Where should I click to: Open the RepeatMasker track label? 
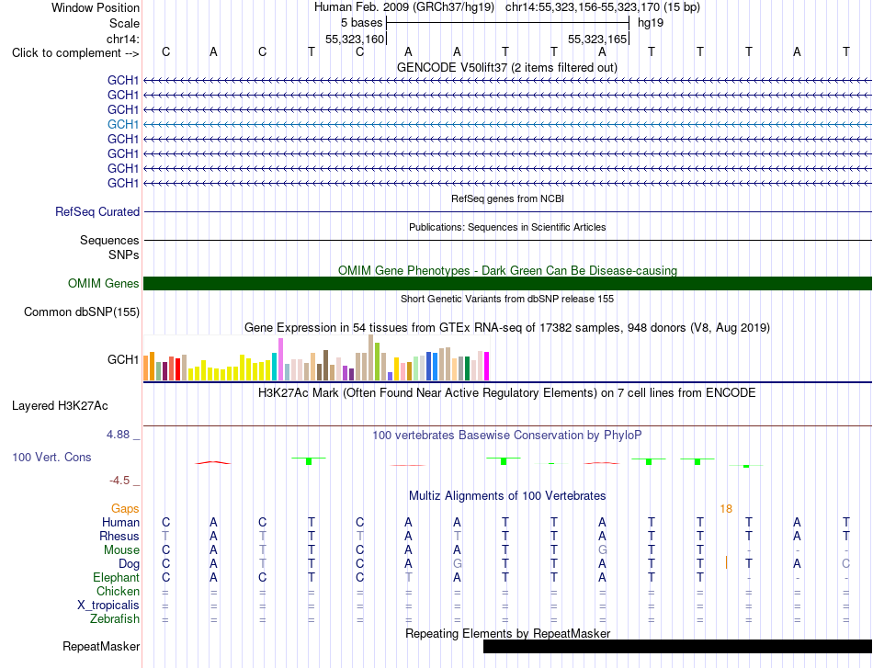pos(101,646)
